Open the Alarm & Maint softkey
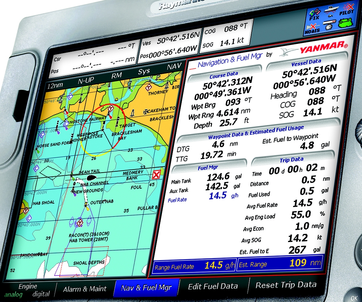This screenshot has width=362, height=302. coord(85,289)
